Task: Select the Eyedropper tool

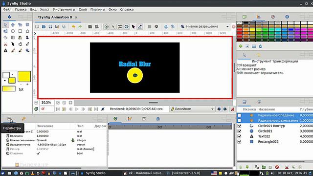Action: coord(27,44)
